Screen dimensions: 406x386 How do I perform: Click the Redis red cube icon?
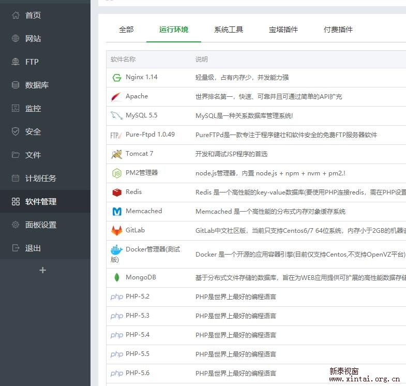pos(117,192)
